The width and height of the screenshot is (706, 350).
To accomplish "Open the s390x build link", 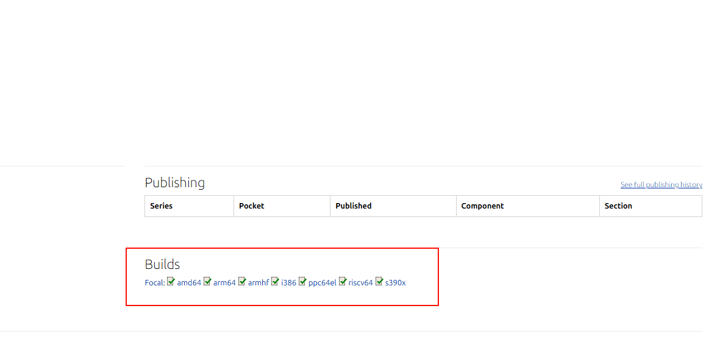I will (395, 283).
